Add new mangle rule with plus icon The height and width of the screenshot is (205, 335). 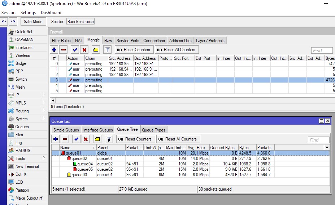point(54,50)
